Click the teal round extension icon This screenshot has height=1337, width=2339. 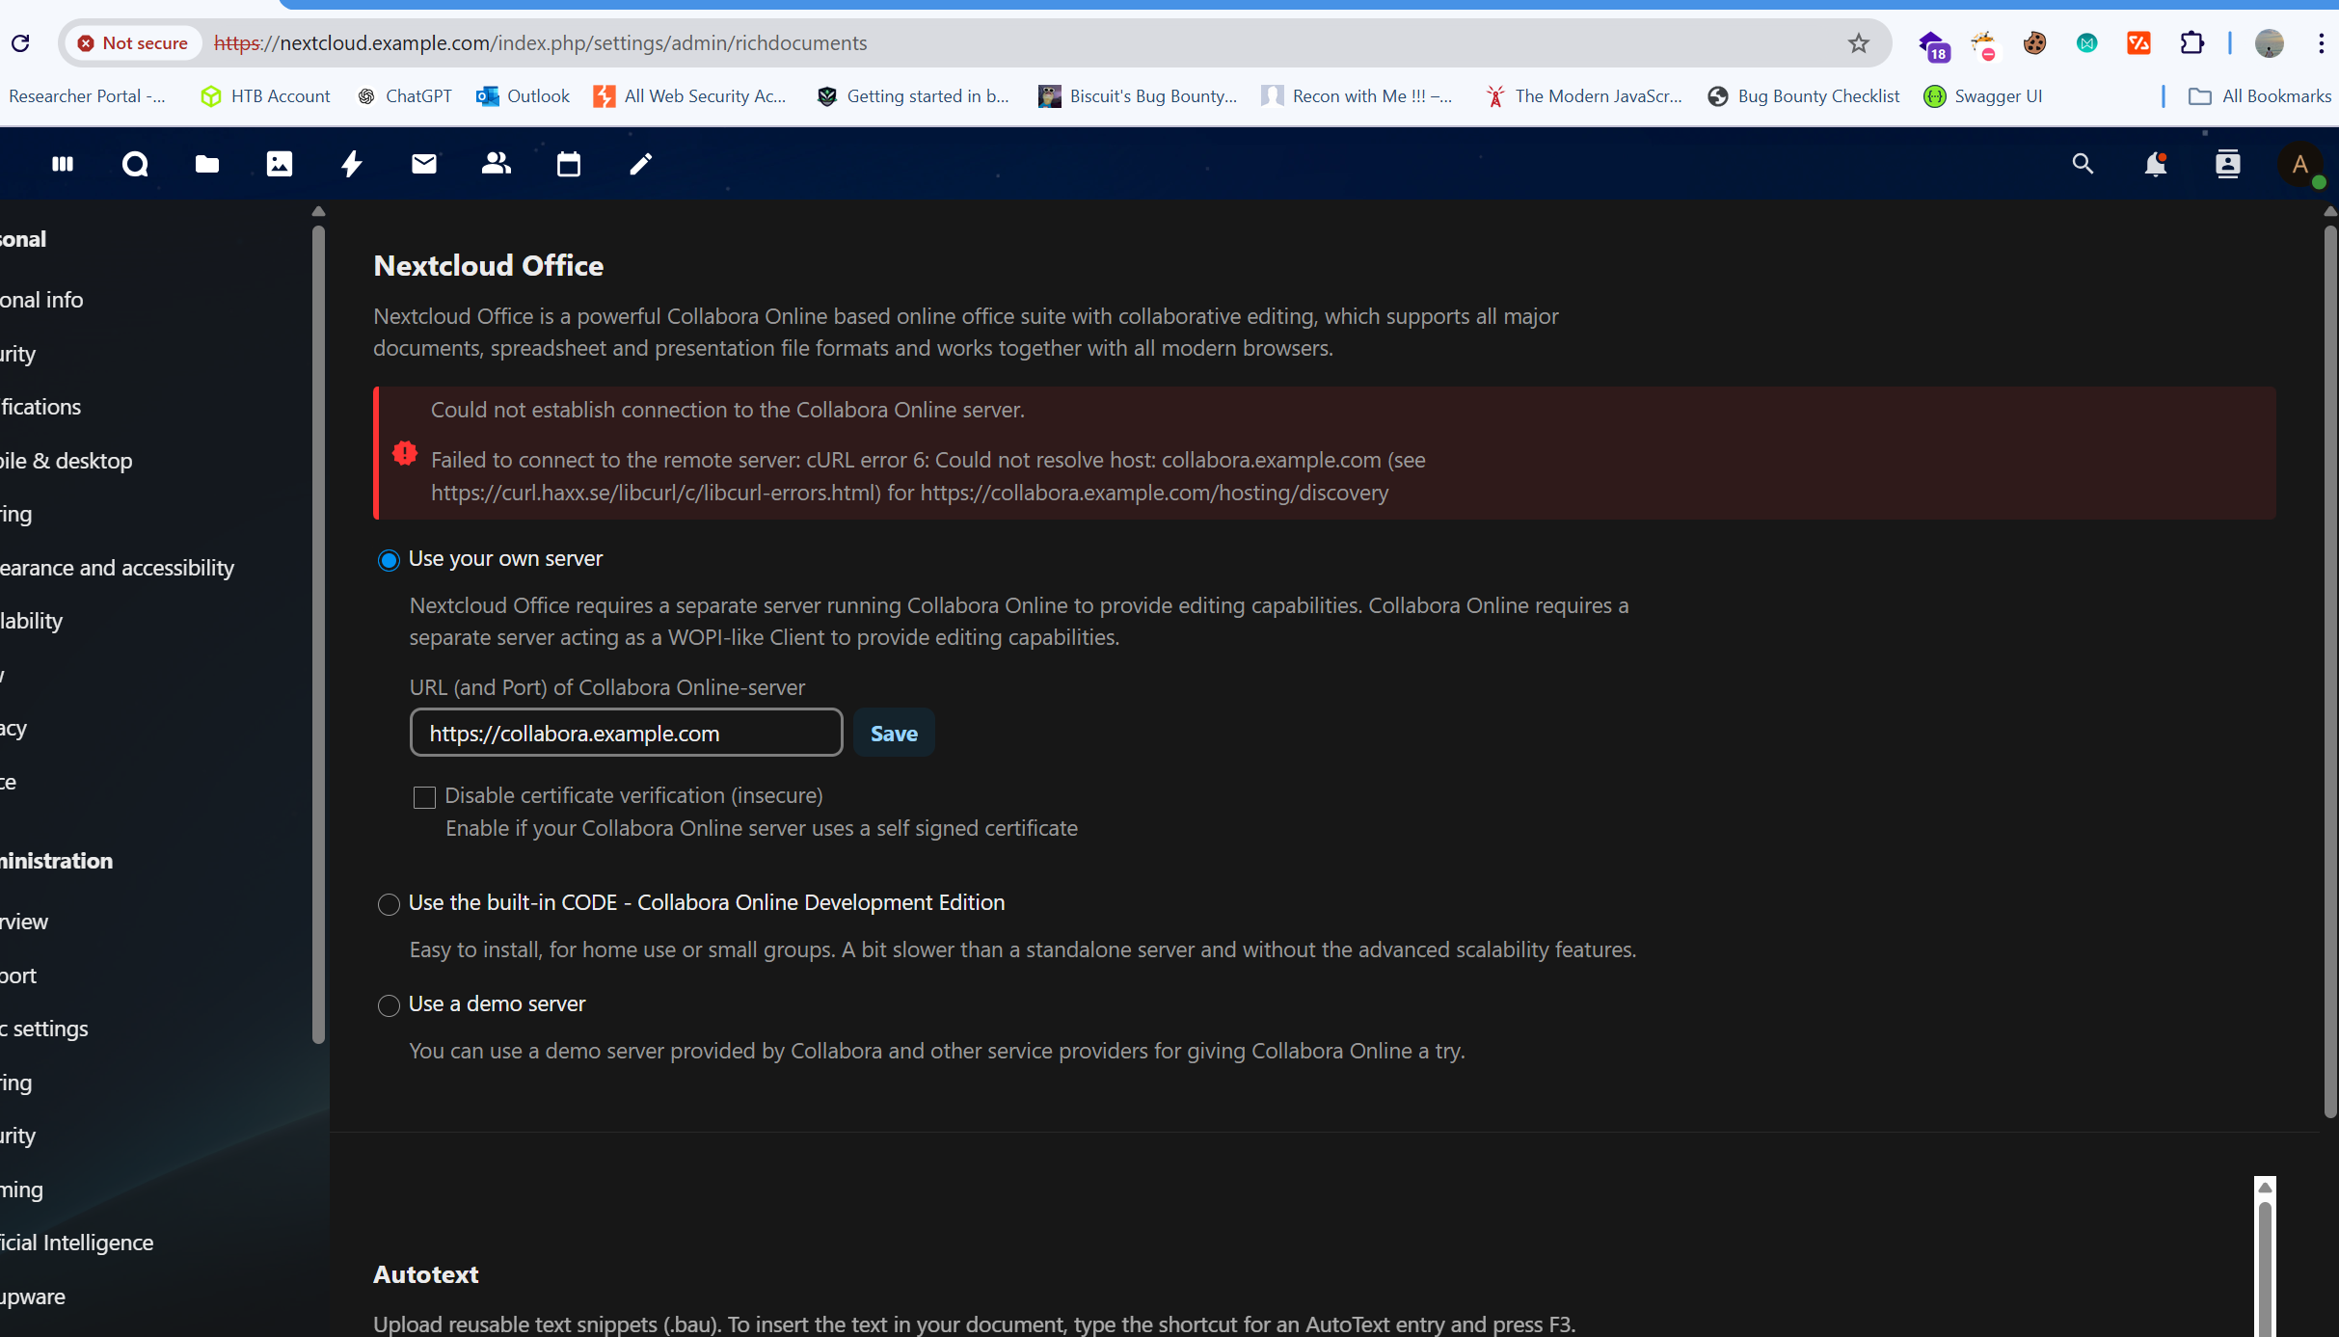coord(2087,43)
